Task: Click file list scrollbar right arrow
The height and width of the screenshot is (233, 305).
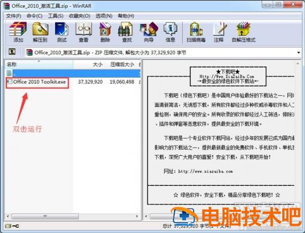Action: coord(137,216)
